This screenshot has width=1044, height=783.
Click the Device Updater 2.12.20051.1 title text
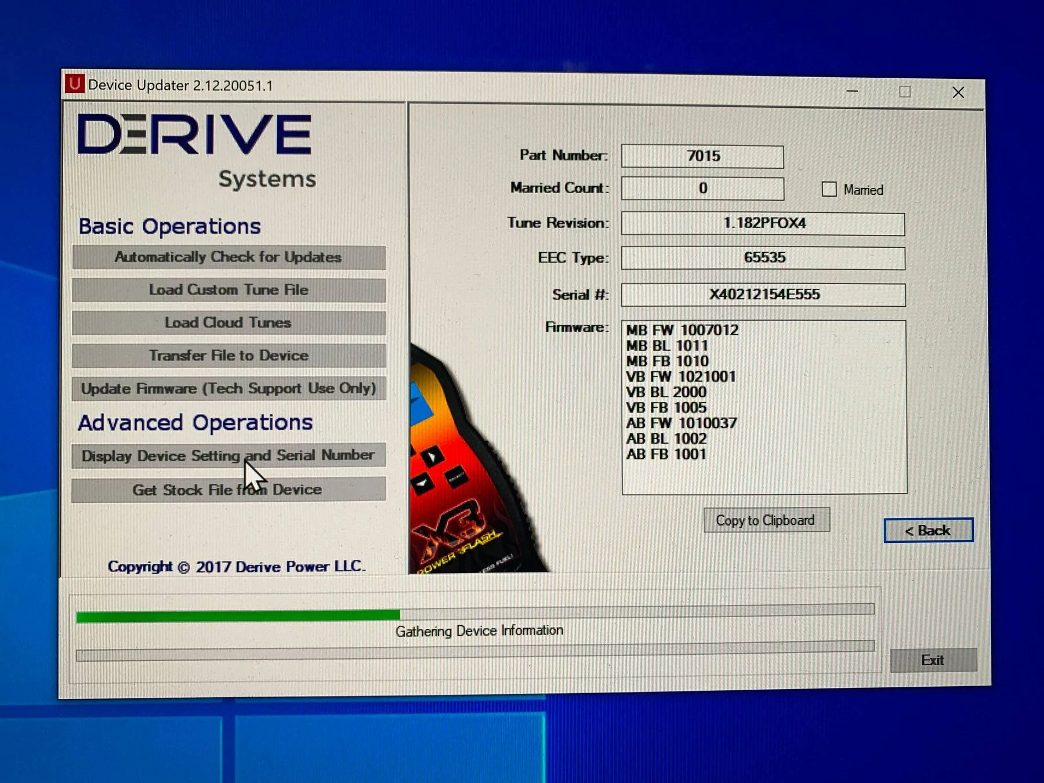coord(180,85)
